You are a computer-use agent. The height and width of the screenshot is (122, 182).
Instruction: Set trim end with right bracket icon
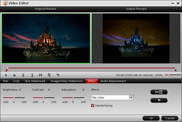click(32, 75)
